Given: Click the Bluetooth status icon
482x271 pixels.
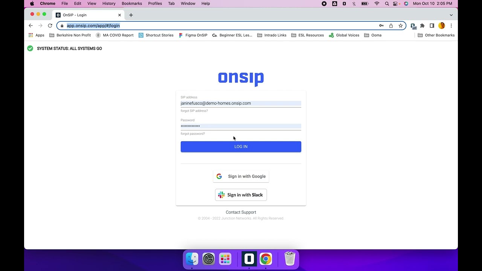Looking at the screenshot, I should 354,3.
